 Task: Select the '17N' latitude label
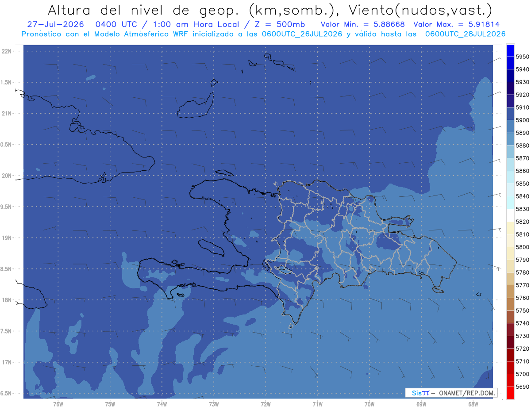[7, 362]
